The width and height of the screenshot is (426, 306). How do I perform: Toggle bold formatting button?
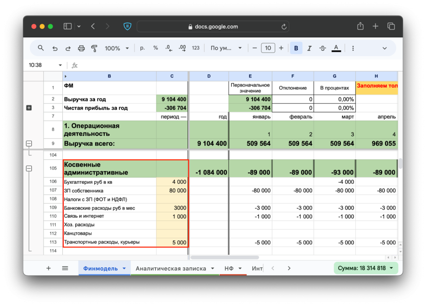(296, 48)
